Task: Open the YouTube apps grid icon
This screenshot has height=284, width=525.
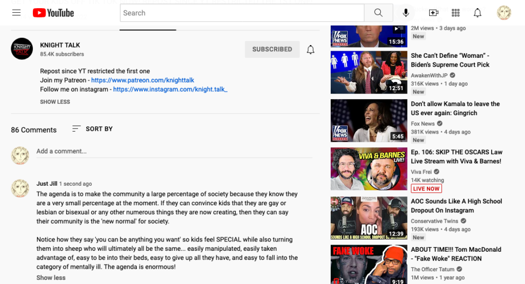Action: click(x=456, y=13)
